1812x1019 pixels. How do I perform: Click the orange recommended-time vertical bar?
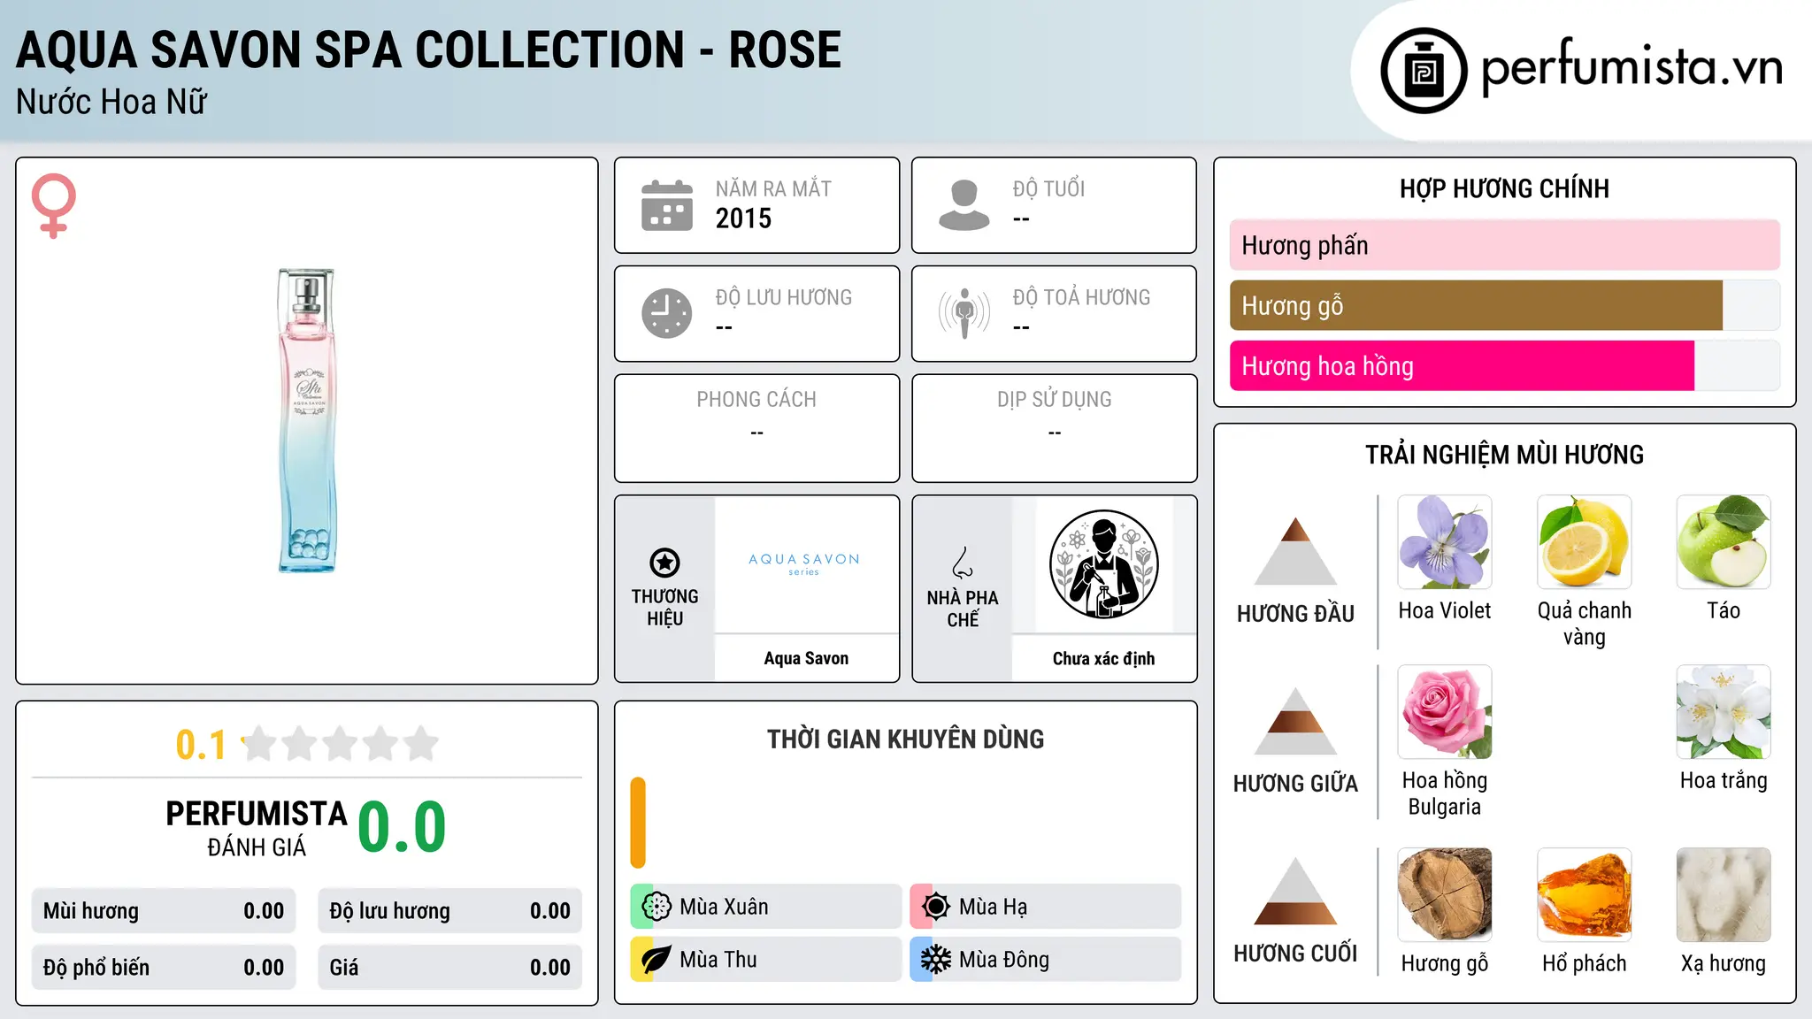[638, 823]
